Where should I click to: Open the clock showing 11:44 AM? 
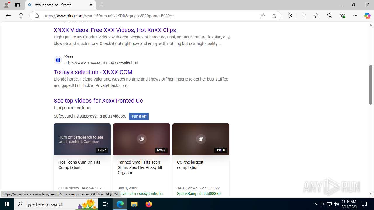point(349,204)
